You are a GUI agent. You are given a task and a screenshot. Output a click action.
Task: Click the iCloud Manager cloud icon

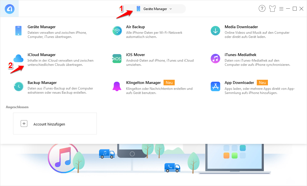pos(18,59)
